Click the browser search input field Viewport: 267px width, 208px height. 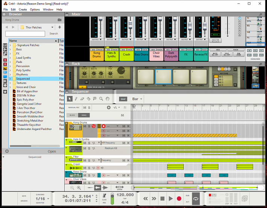click(25, 34)
